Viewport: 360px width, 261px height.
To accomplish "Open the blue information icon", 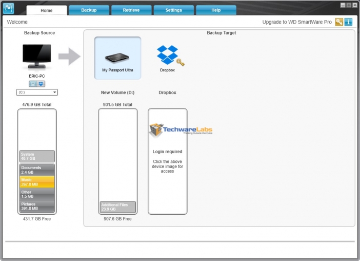I will point(348,22).
